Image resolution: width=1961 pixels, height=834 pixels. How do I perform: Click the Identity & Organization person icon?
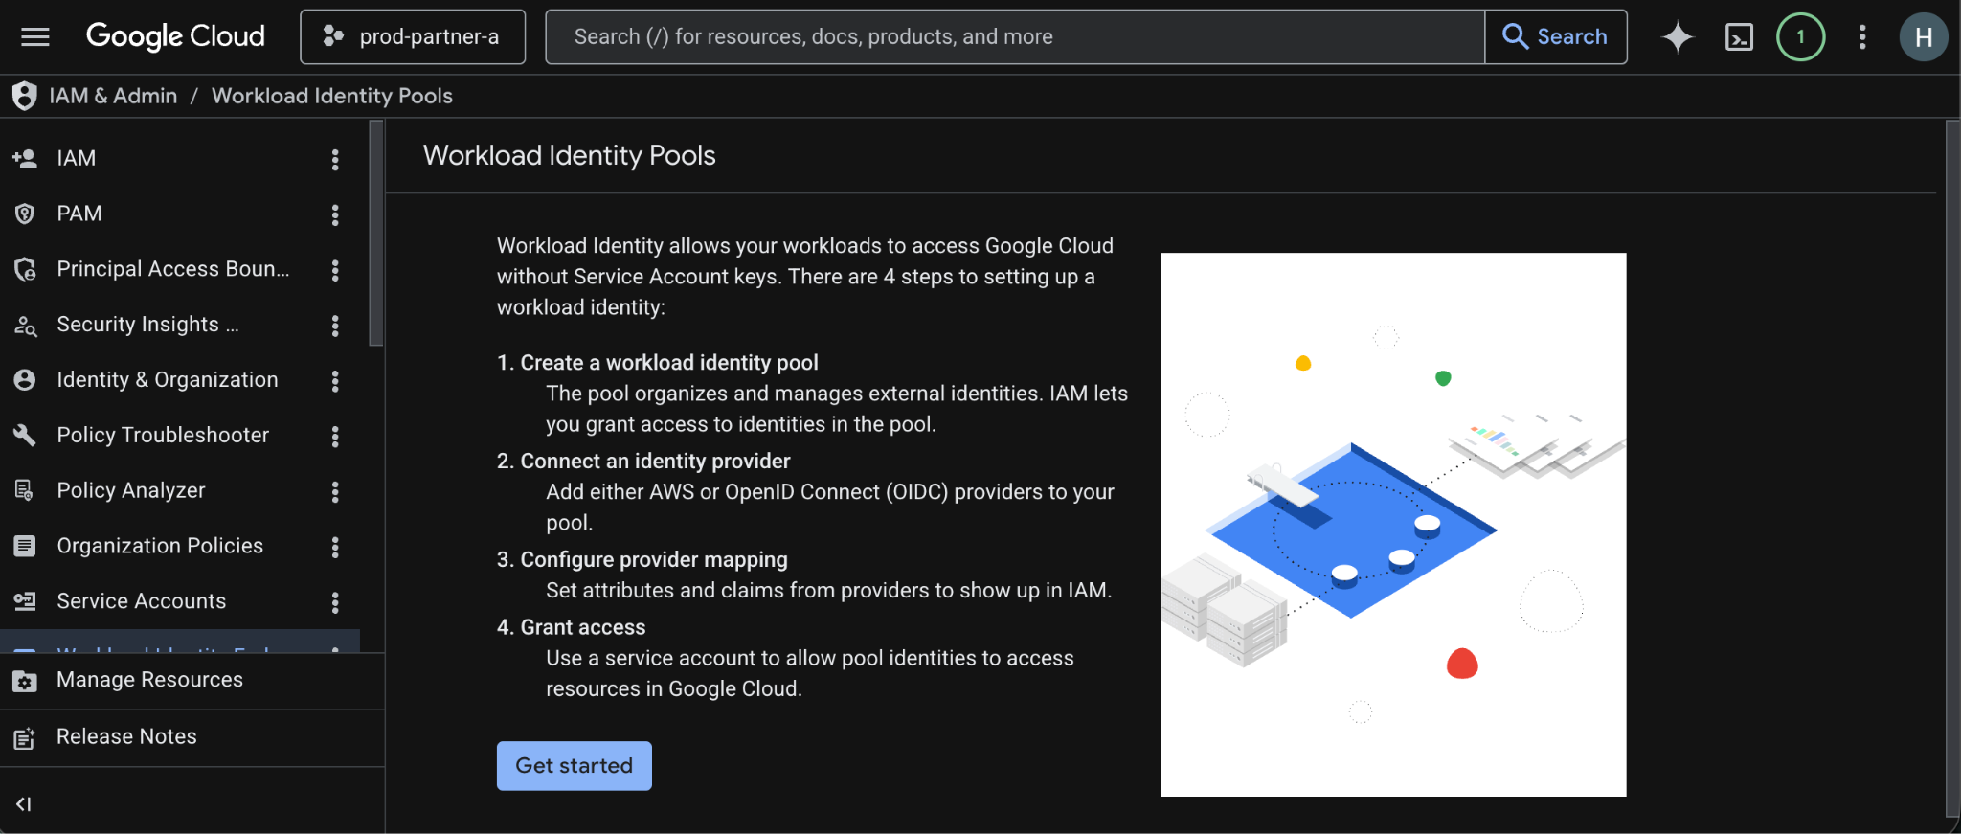[25, 380]
